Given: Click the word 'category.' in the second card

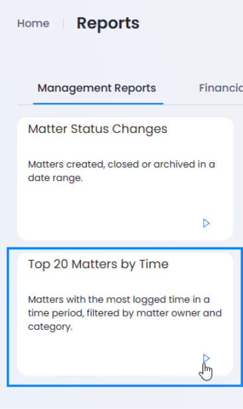Looking at the screenshot, I should tap(50, 327).
